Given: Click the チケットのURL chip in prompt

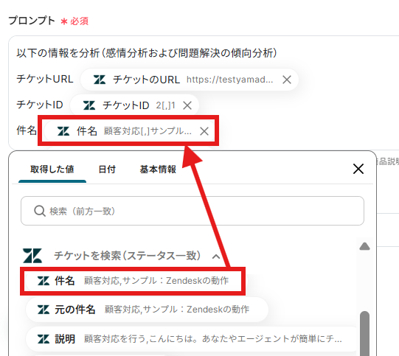Looking at the screenshot, I should pos(190,80).
